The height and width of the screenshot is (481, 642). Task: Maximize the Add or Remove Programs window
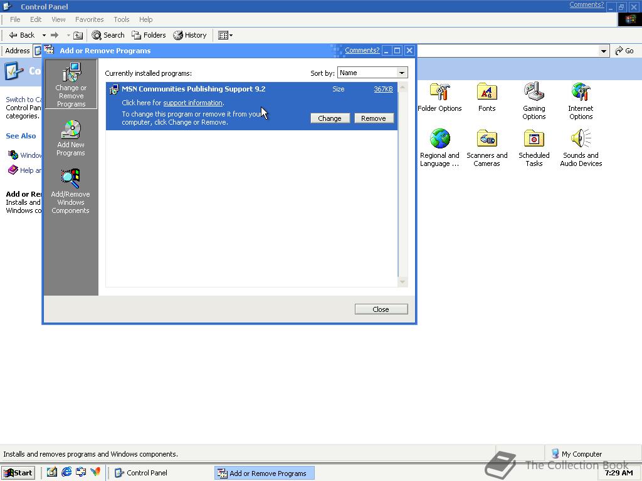(397, 50)
